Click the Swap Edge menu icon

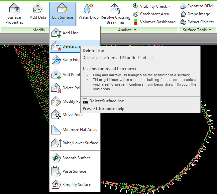tap(56, 59)
